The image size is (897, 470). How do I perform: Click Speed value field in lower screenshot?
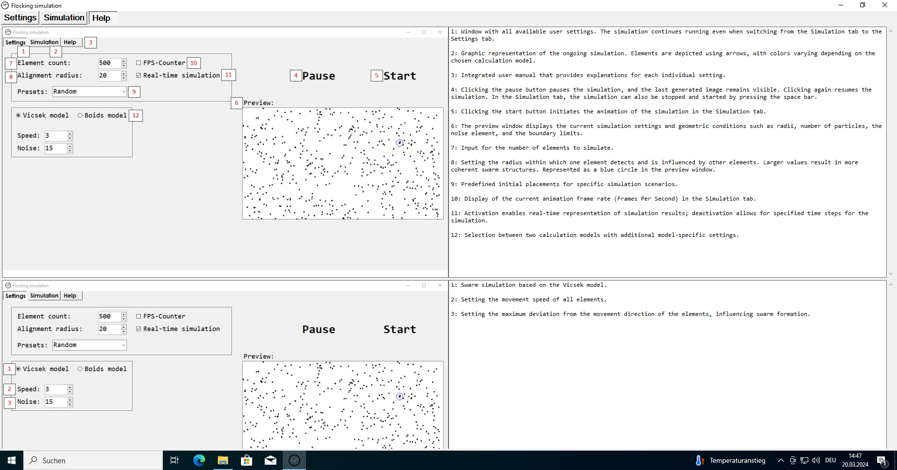(x=56, y=389)
